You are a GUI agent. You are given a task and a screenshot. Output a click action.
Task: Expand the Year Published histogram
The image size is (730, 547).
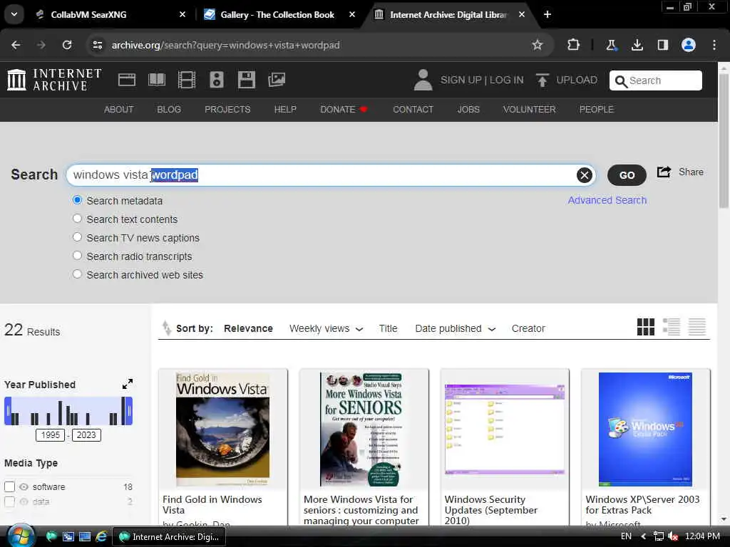(127, 384)
